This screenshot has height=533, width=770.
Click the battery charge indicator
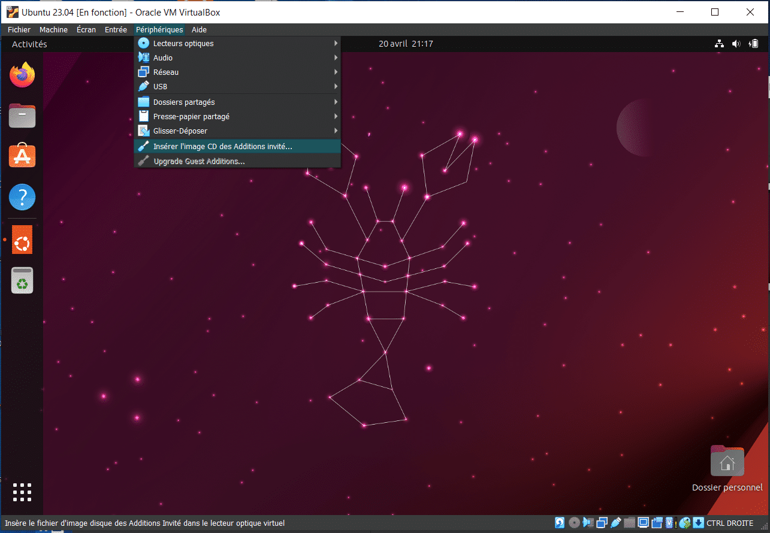753,43
